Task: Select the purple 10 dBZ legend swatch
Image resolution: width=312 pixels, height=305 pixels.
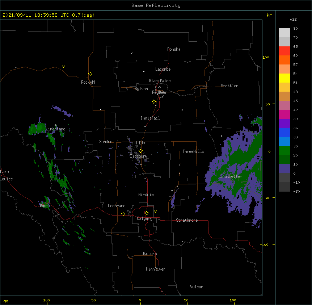Action: pos(284,169)
